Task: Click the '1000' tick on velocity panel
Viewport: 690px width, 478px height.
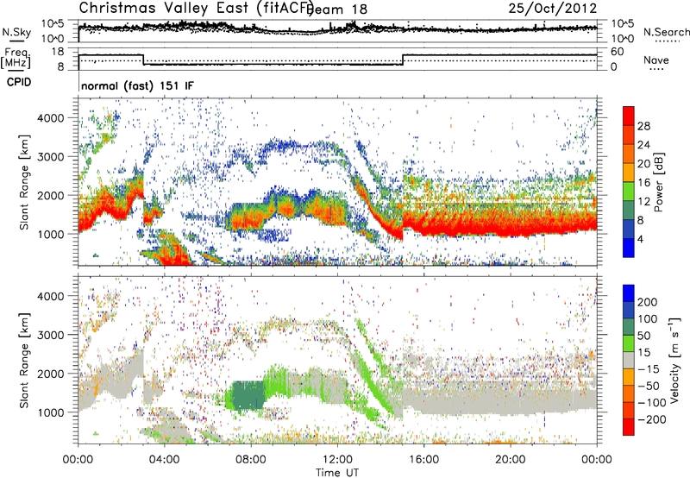Action: pos(50,412)
